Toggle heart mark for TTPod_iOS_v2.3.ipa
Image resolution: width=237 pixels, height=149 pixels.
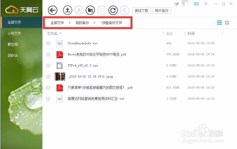(x=48, y=66)
